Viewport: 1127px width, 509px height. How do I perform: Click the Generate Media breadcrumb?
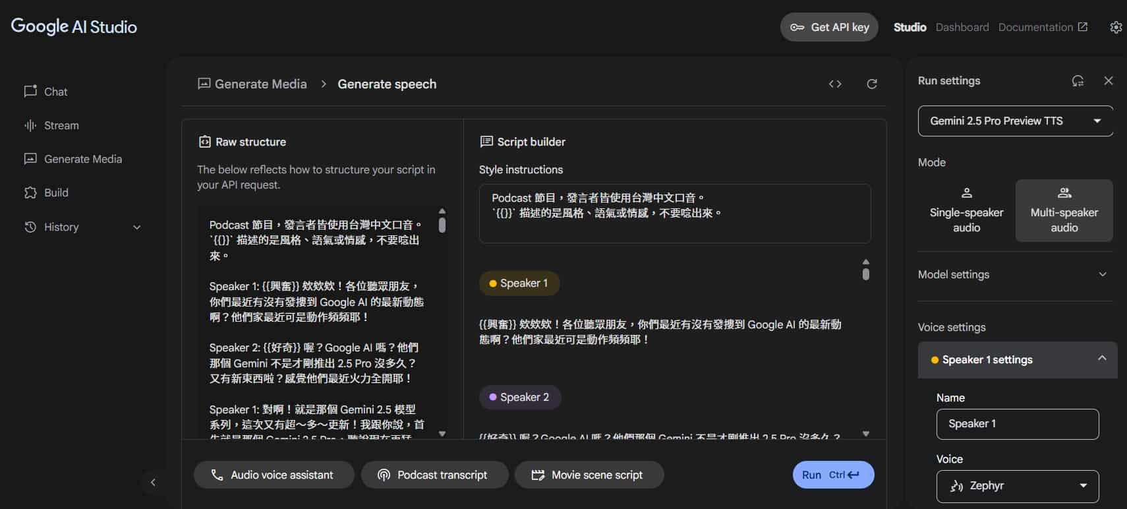click(x=252, y=84)
